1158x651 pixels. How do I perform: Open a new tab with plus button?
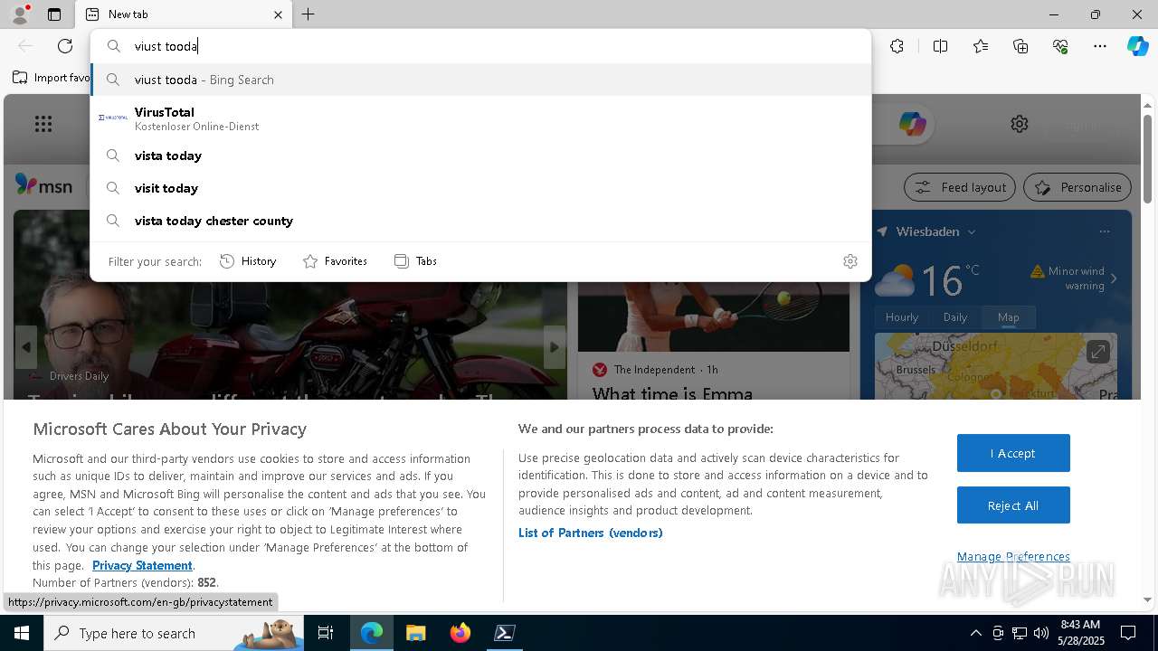(x=308, y=14)
